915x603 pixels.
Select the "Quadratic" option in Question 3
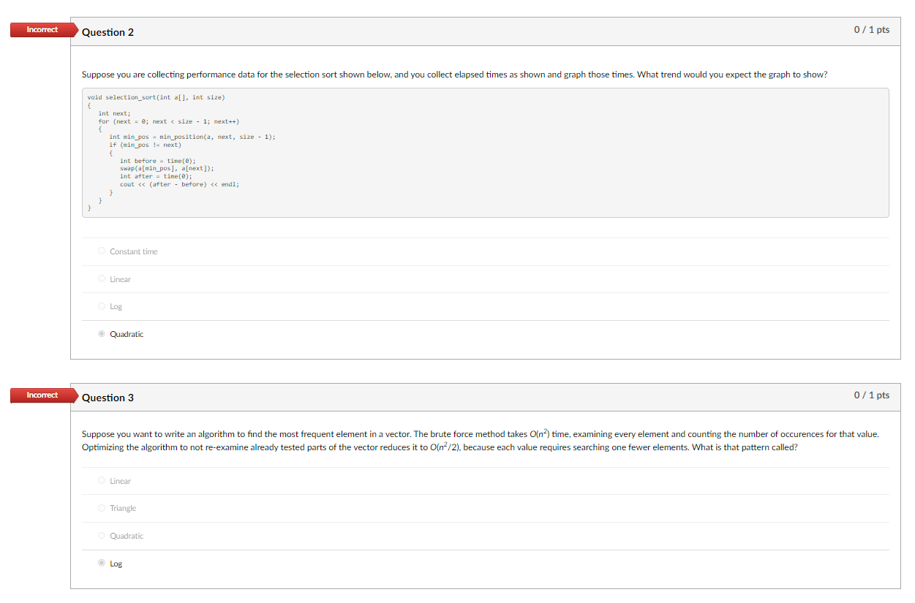(x=101, y=535)
